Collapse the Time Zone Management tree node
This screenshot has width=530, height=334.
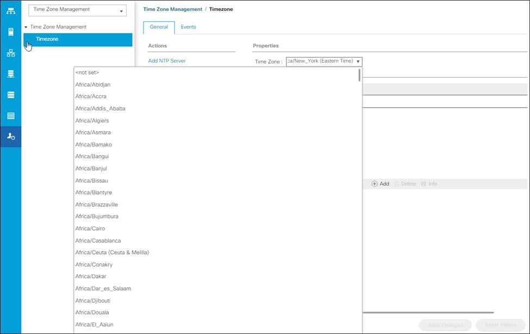coord(25,27)
